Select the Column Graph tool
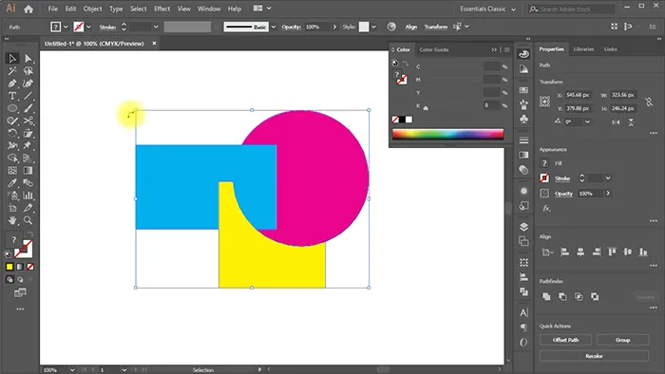The image size is (665, 374). pyautogui.click(x=28, y=196)
